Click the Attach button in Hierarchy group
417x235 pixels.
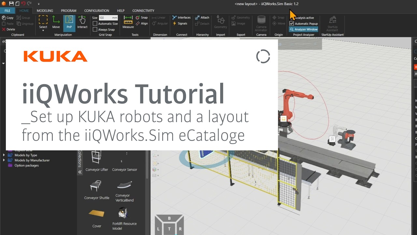pyautogui.click(x=202, y=18)
